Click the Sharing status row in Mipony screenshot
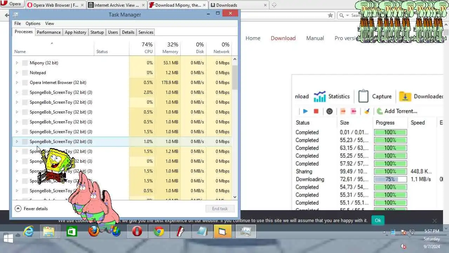Viewport: 449px width, 253px height. [x=304, y=171]
